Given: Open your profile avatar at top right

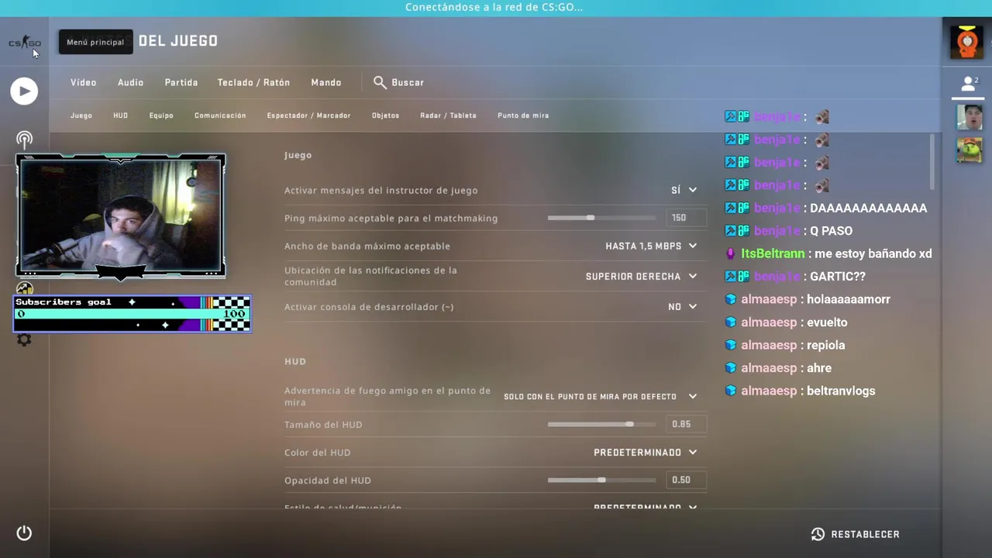Looking at the screenshot, I should (966, 42).
